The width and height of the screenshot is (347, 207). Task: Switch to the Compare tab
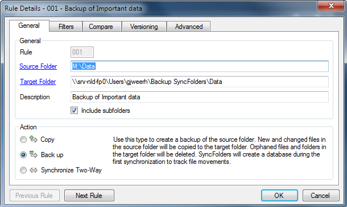coord(101,27)
